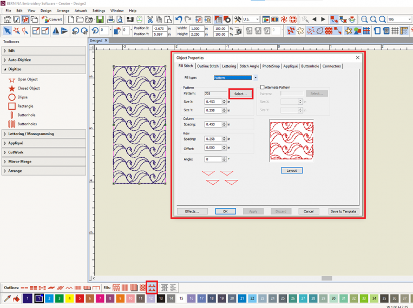Image resolution: width=413 pixels, height=308 pixels.
Task: Click the Size X input field
Action: pos(213,101)
